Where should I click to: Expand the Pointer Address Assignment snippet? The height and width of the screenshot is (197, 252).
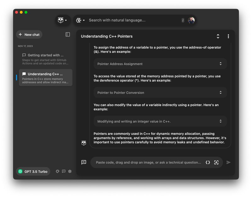pyautogui.click(x=160, y=64)
